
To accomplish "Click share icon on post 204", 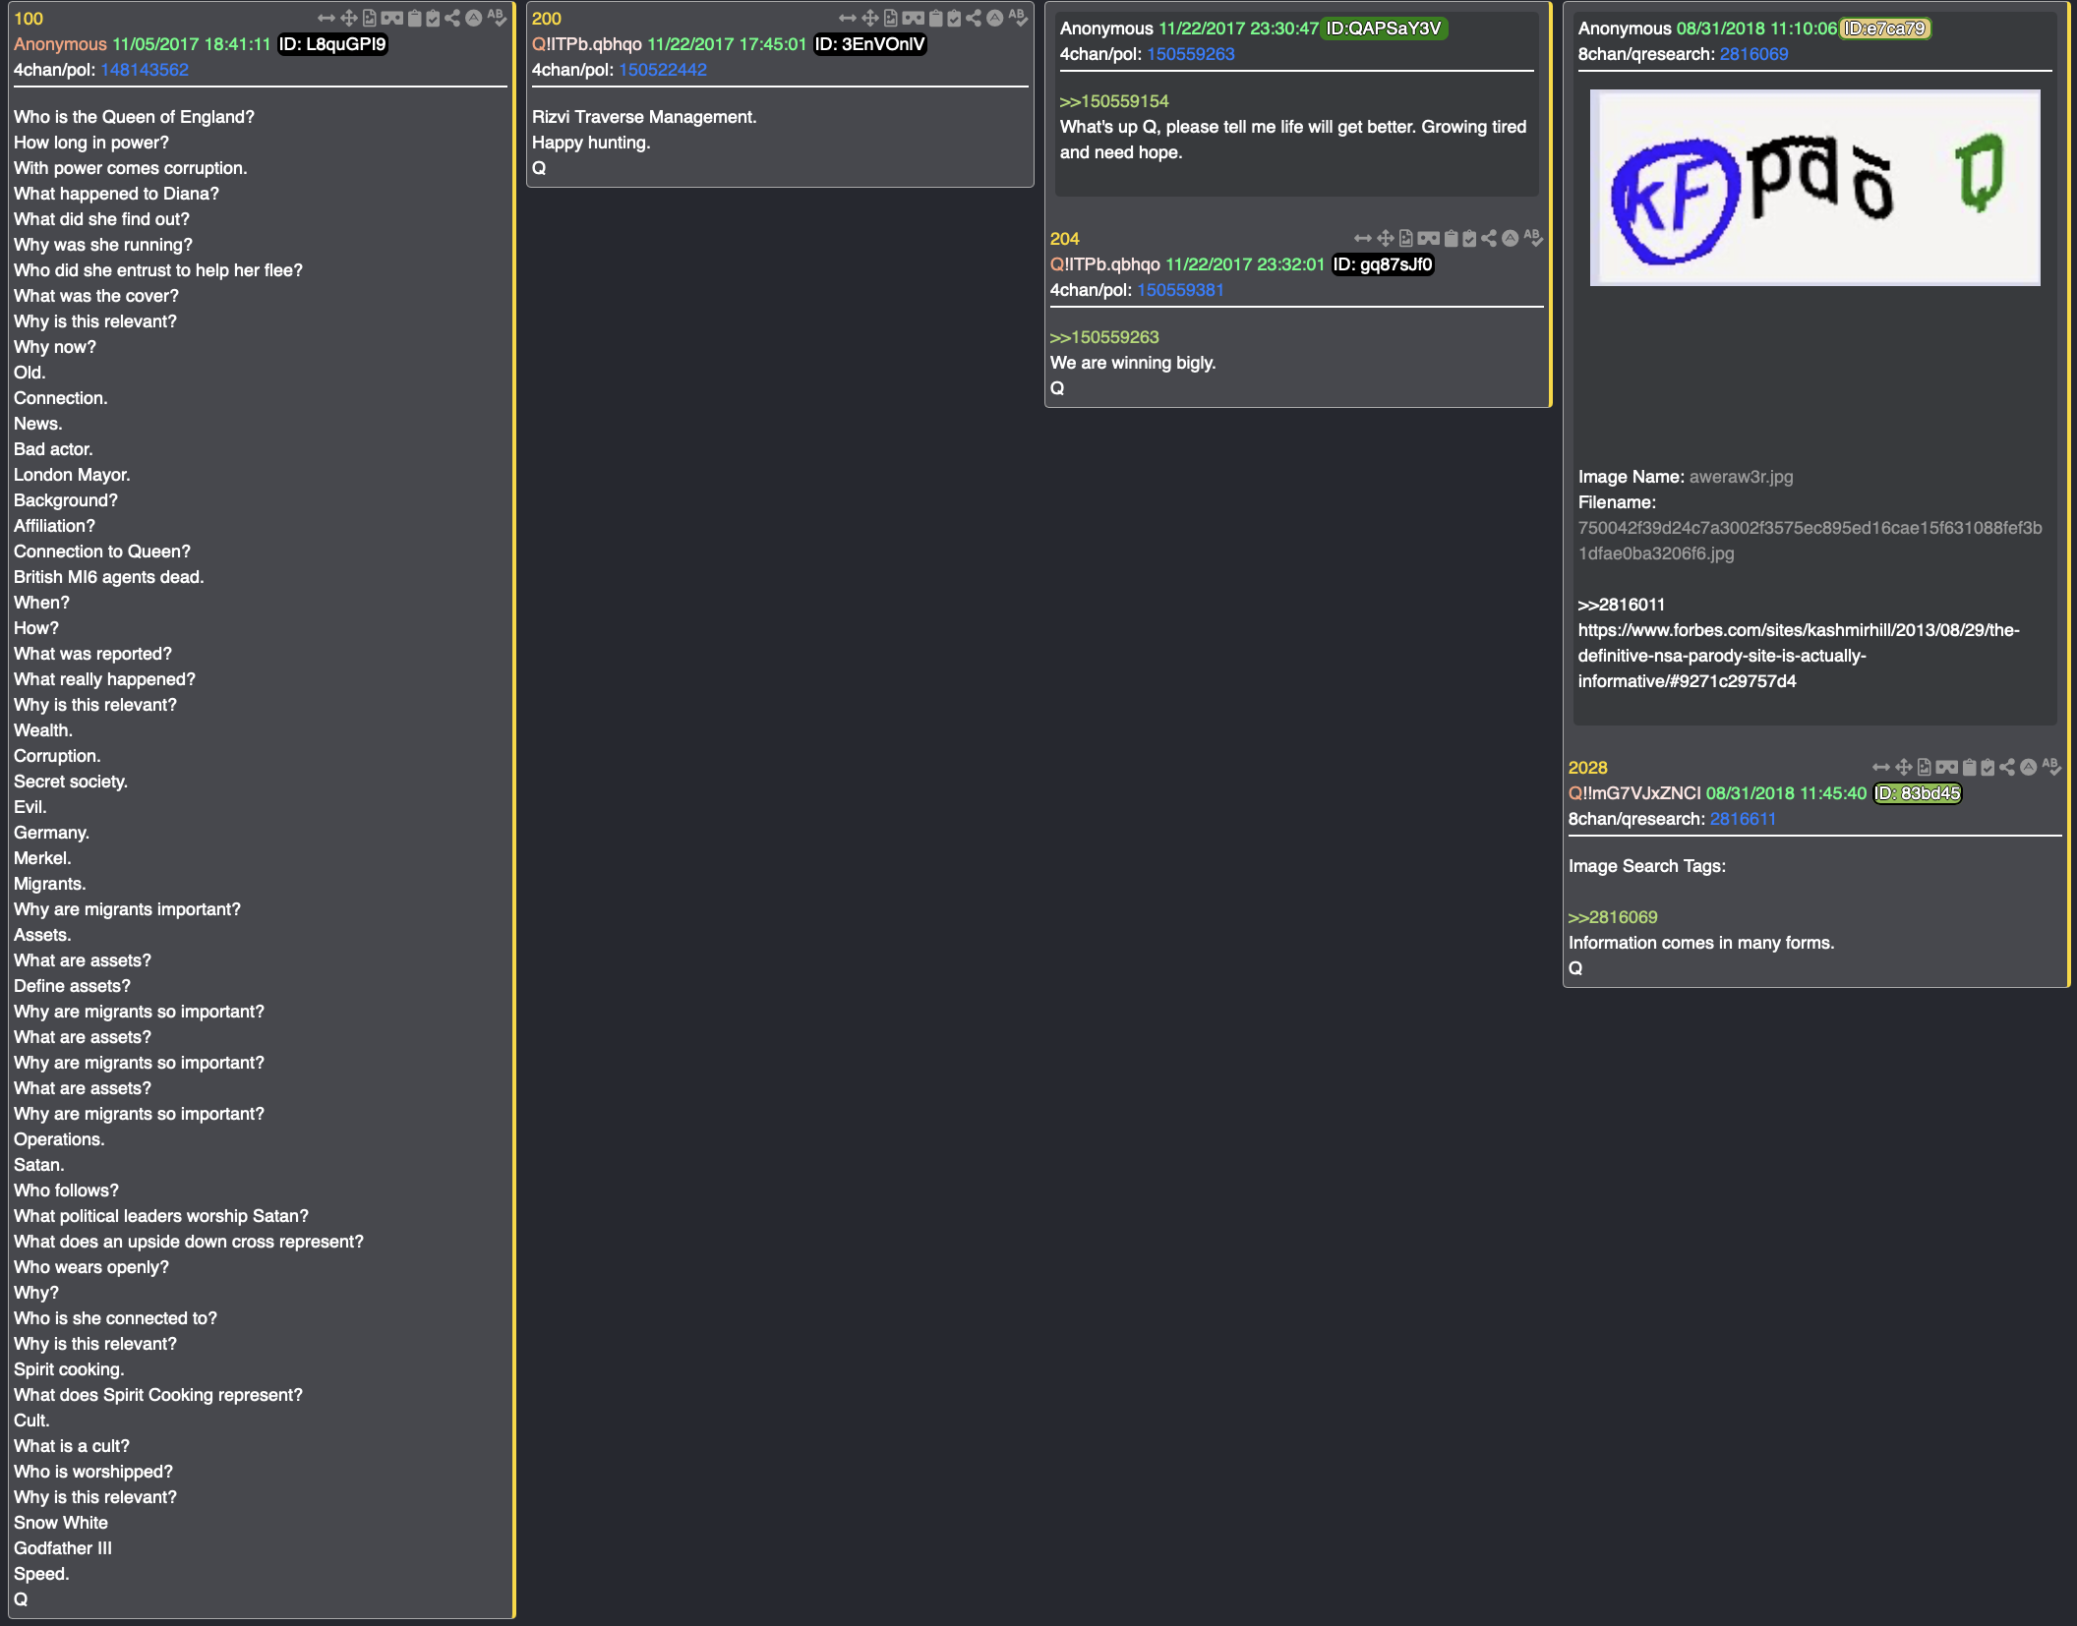I will (1489, 239).
